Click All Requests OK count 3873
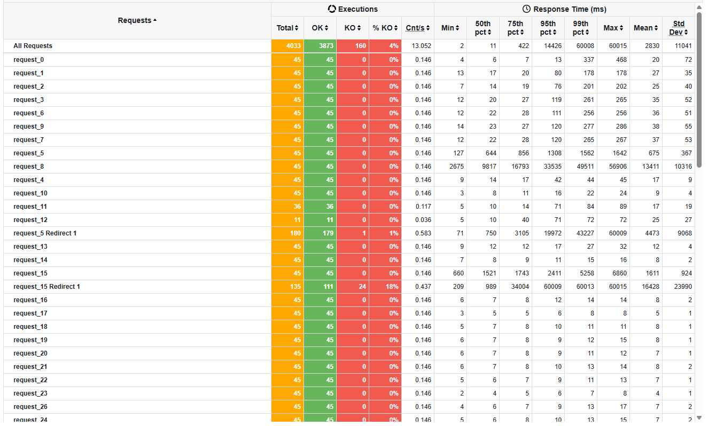Image resolution: width=708 pixels, height=426 pixels. [326, 46]
